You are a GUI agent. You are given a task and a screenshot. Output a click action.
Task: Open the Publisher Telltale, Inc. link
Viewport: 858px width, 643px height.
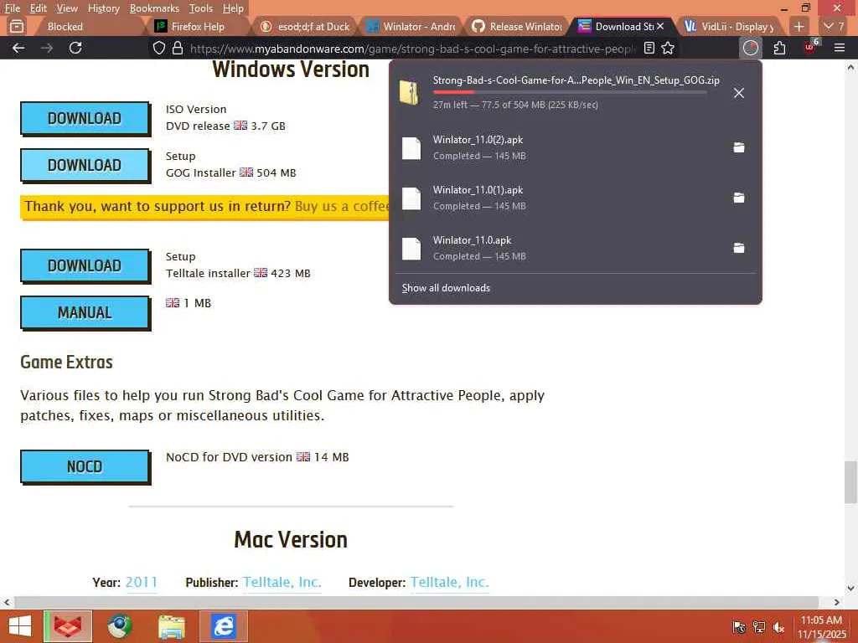(x=282, y=583)
